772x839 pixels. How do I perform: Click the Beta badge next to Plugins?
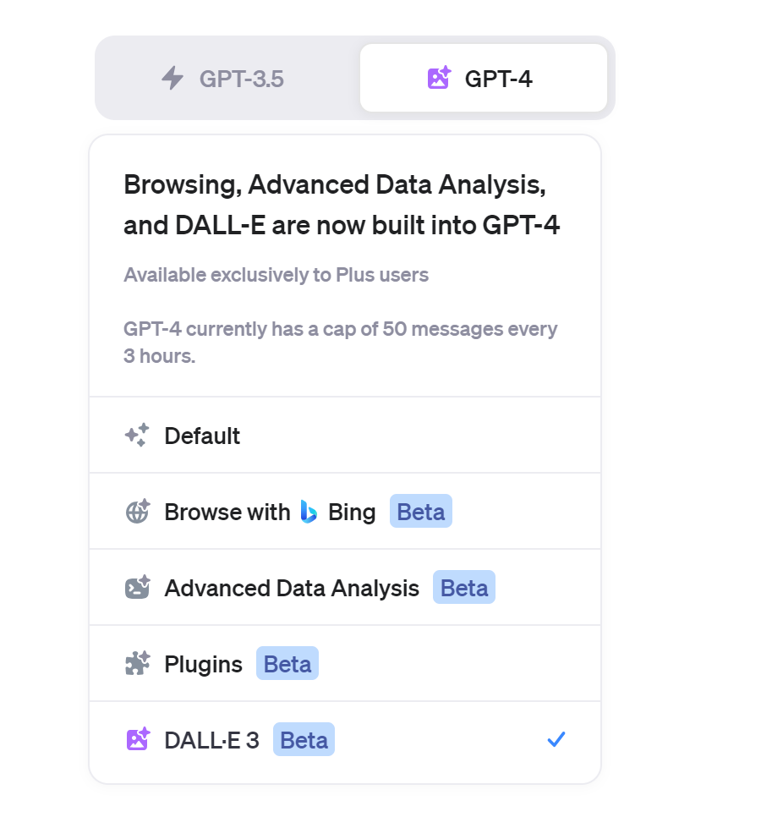[x=287, y=664]
